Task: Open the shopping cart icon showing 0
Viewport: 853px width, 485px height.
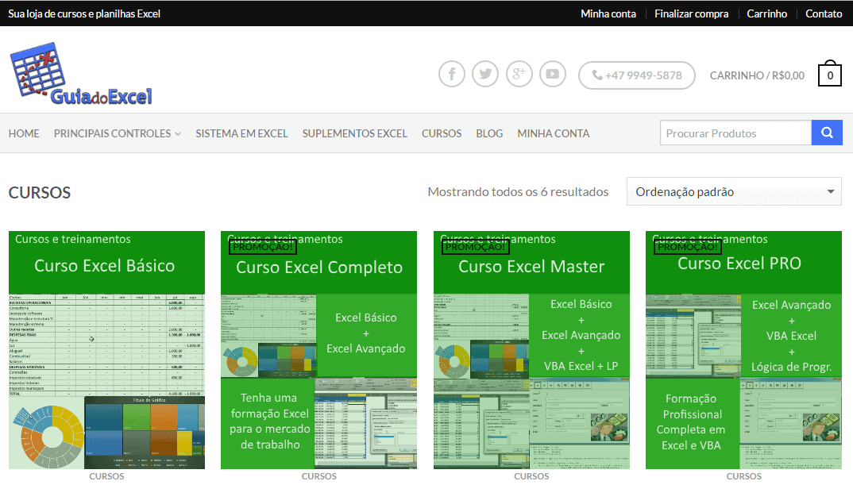Action: click(829, 74)
